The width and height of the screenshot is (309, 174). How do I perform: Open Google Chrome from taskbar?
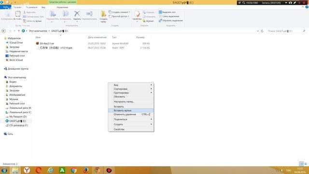(x=74, y=170)
